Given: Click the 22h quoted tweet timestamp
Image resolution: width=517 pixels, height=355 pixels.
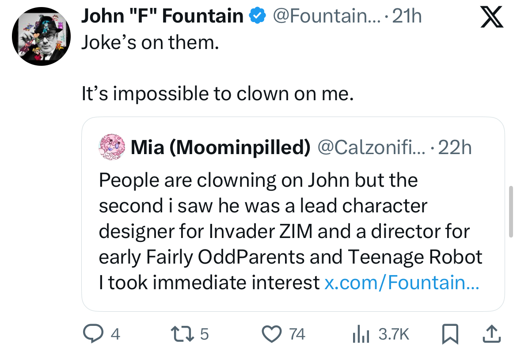Looking at the screenshot, I should coord(456,147).
